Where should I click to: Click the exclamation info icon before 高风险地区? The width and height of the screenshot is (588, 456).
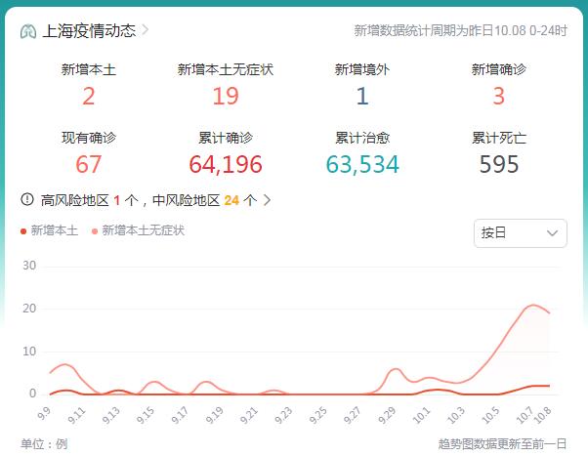[x=27, y=199]
